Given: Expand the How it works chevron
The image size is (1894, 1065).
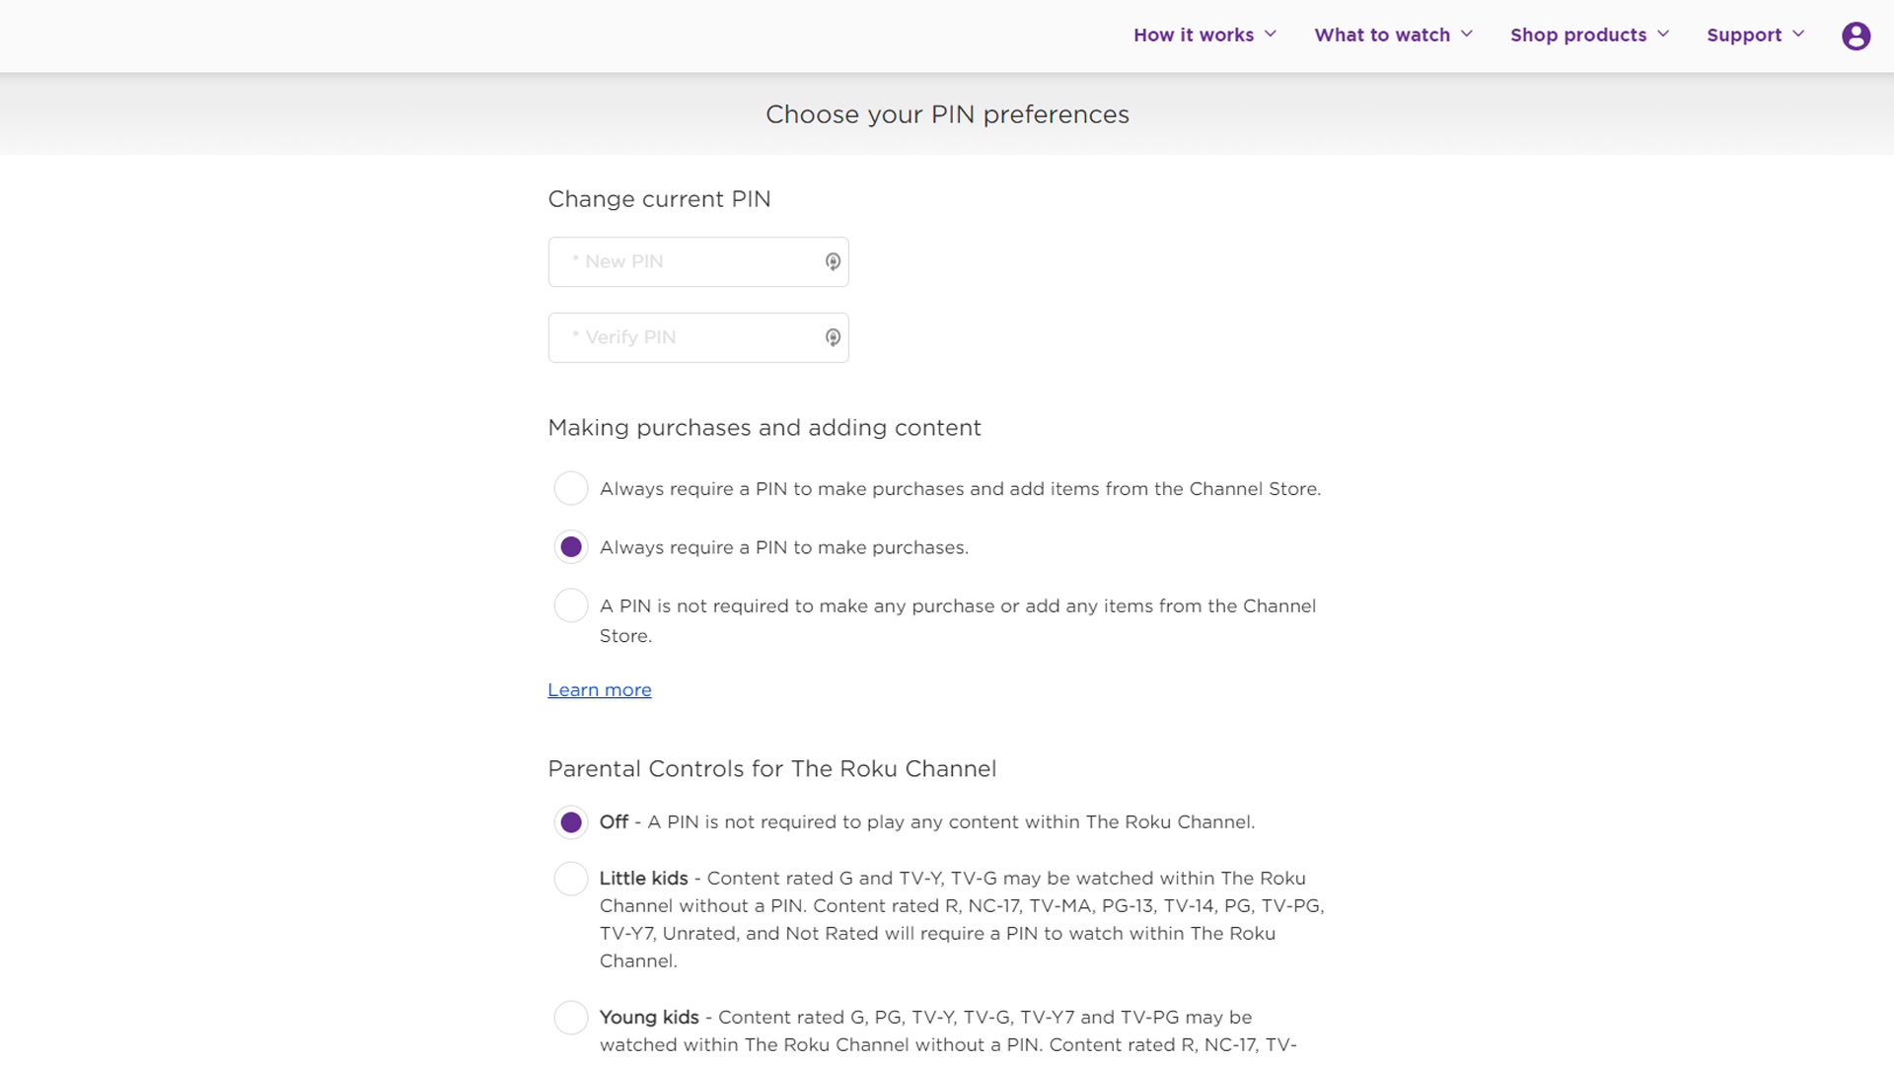Looking at the screenshot, I should point(1271,35).
